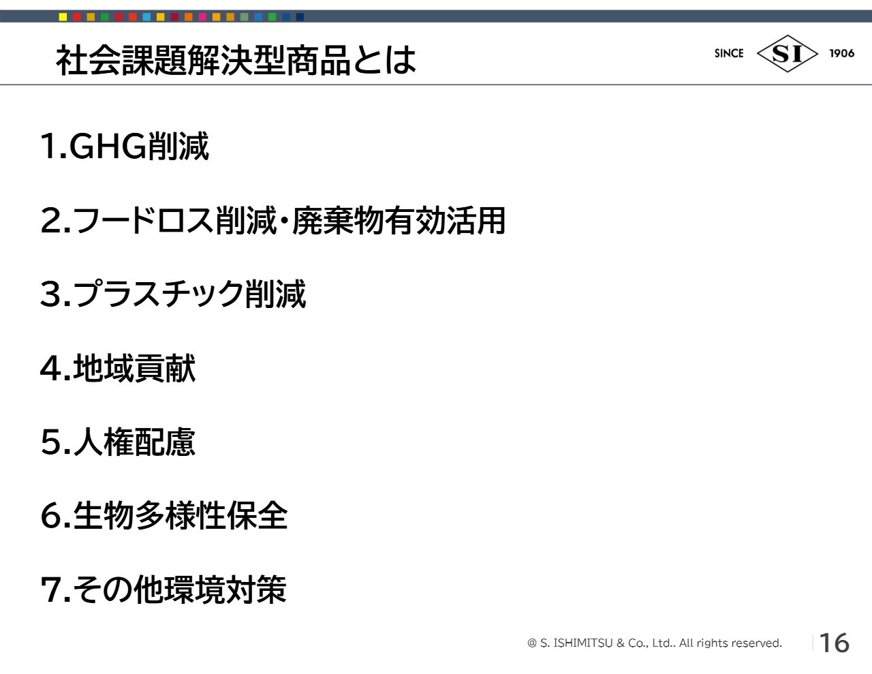Click the maroon square in header strip
872x674 pixels.
[x=174, y=17]
